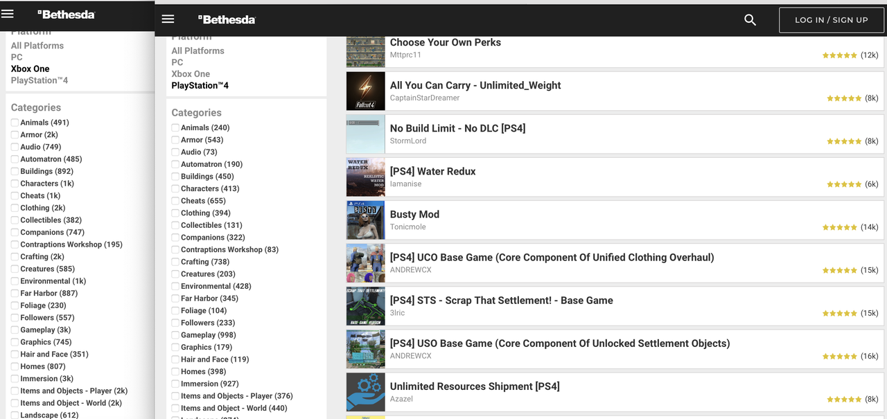This screenshot has width=887, height=419.
Task: Click author name Iamanise
Action: [x=405, y=184]
